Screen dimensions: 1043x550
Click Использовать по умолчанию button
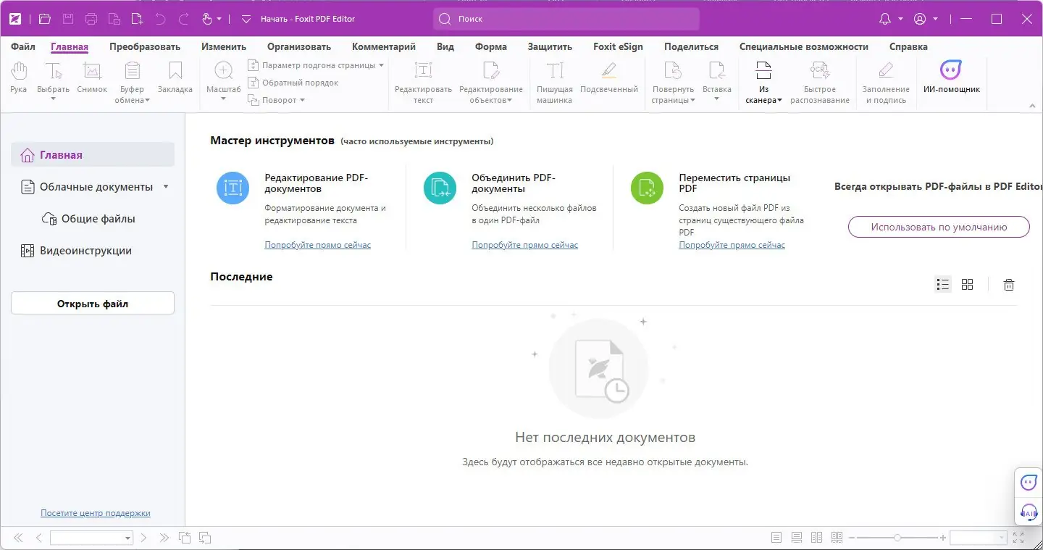pos(938,227)
